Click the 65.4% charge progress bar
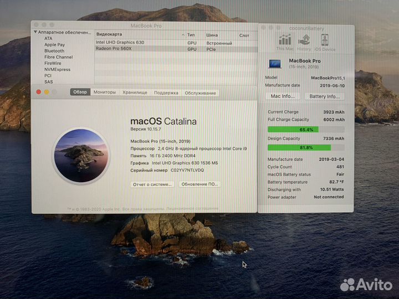This screenshot has height=299, width=399. pyautogui.click(x=306, y=130)
